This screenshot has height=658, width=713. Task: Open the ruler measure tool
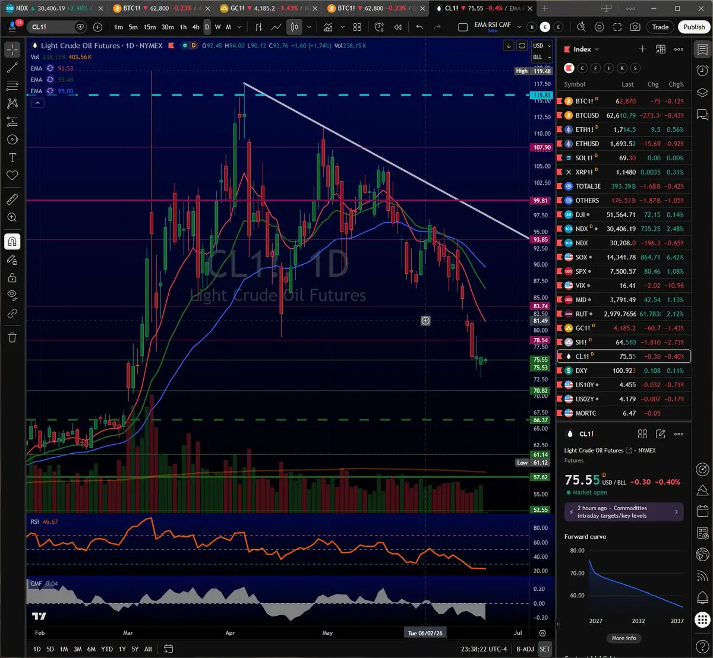[12, 200]
